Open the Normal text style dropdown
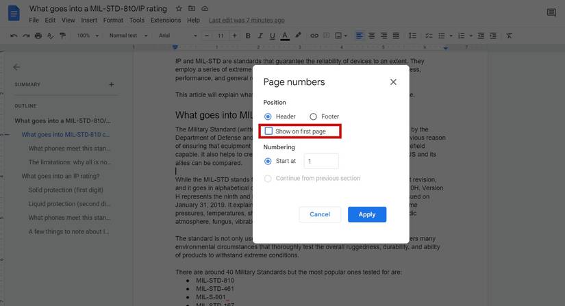 pyautogui.click(x=127, y=36)
